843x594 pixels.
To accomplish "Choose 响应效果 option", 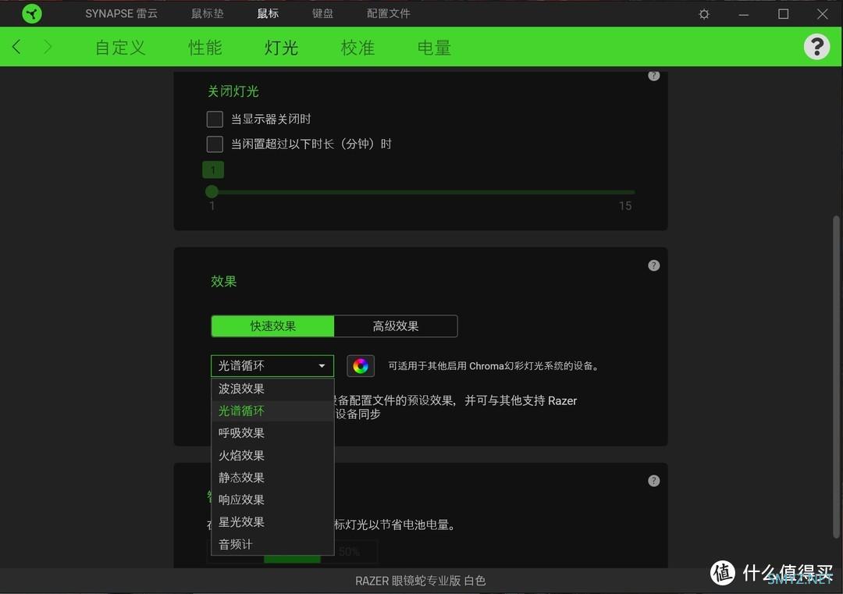I will click(x=272, y=500).
